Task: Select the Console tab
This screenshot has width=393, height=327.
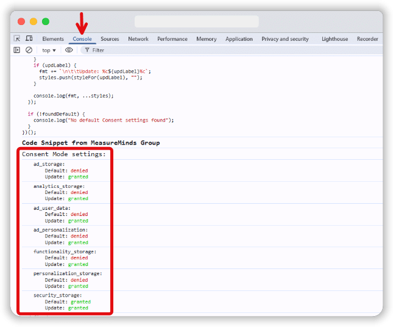Action: coord(82,39)
